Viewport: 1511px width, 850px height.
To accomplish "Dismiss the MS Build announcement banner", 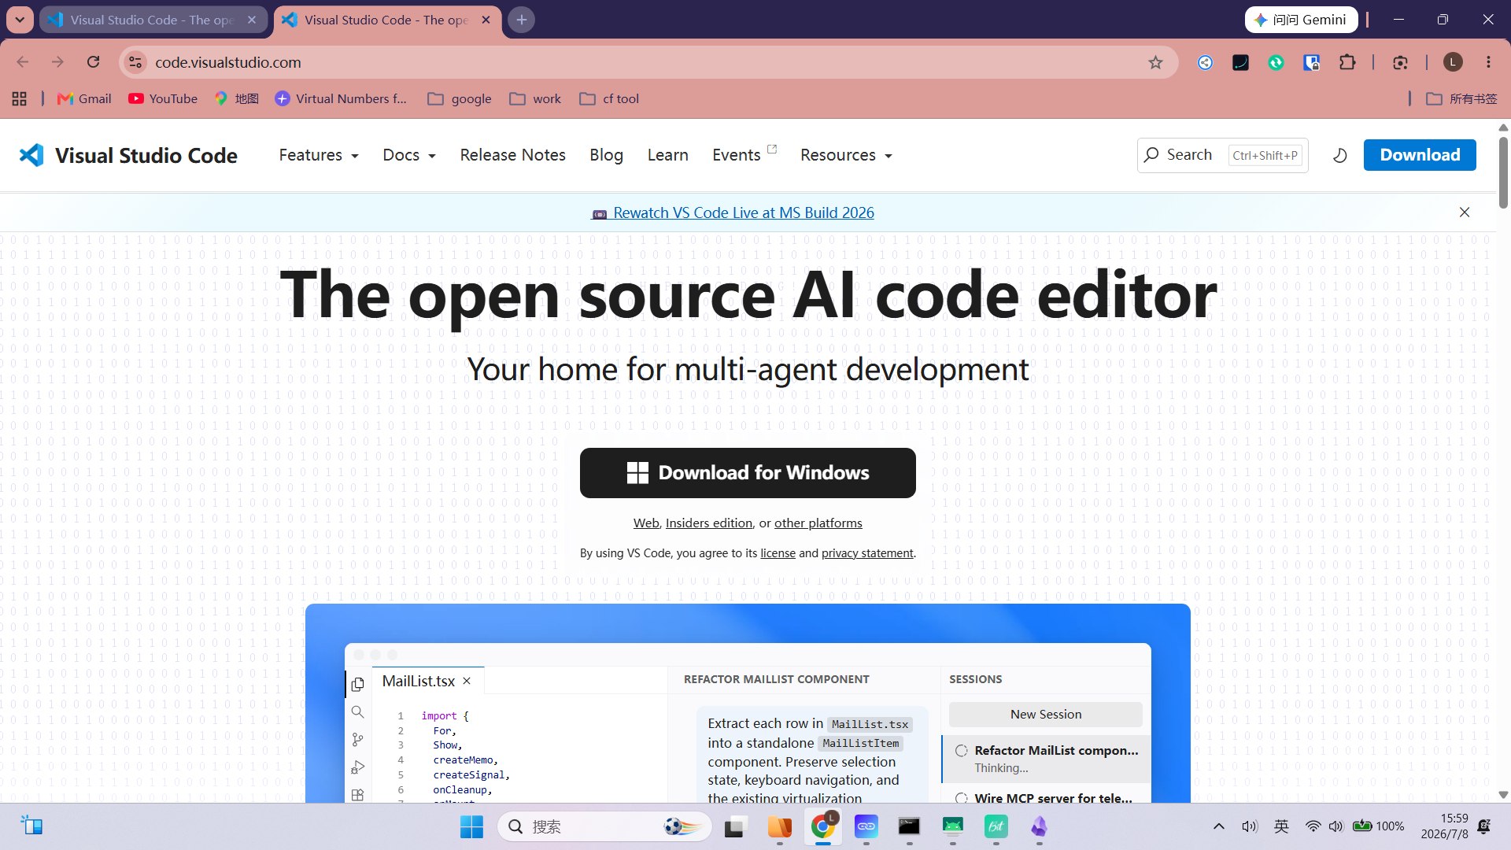I will [x=1465, y=213].
